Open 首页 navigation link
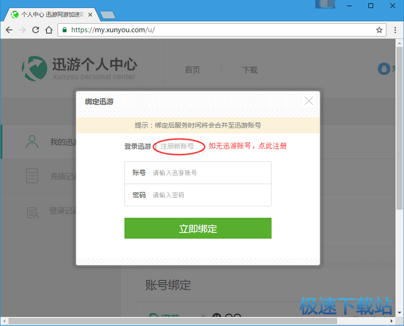Screen dimensions: 404x326 192,70
